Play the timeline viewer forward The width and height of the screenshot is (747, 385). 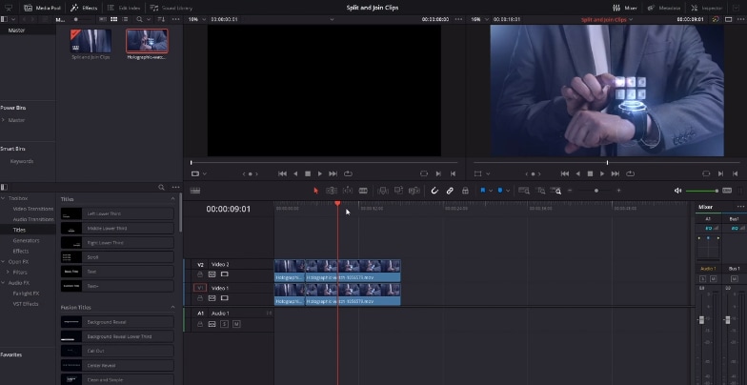(x=602, y=173)
